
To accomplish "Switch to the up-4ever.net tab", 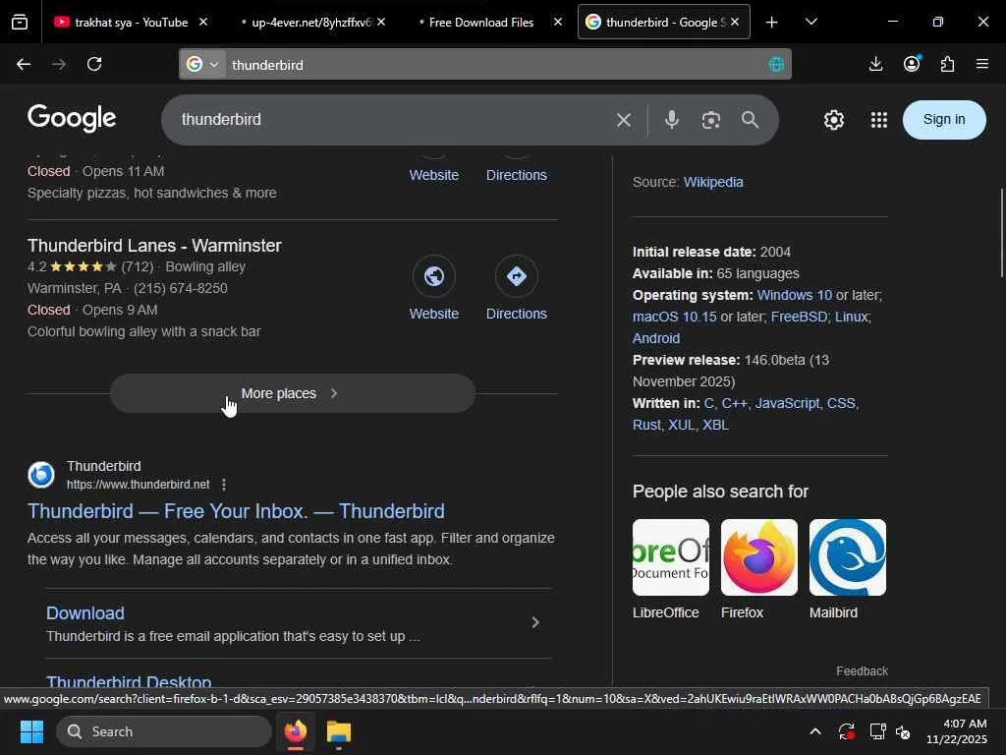I will coord(310,22).
